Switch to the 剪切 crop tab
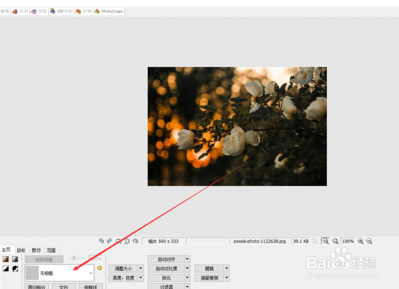This screenshot has height=289, width=399. [36, 250]
